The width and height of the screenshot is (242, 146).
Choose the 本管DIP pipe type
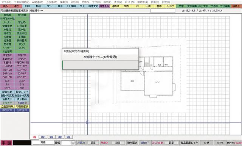(x=7, y=55)
